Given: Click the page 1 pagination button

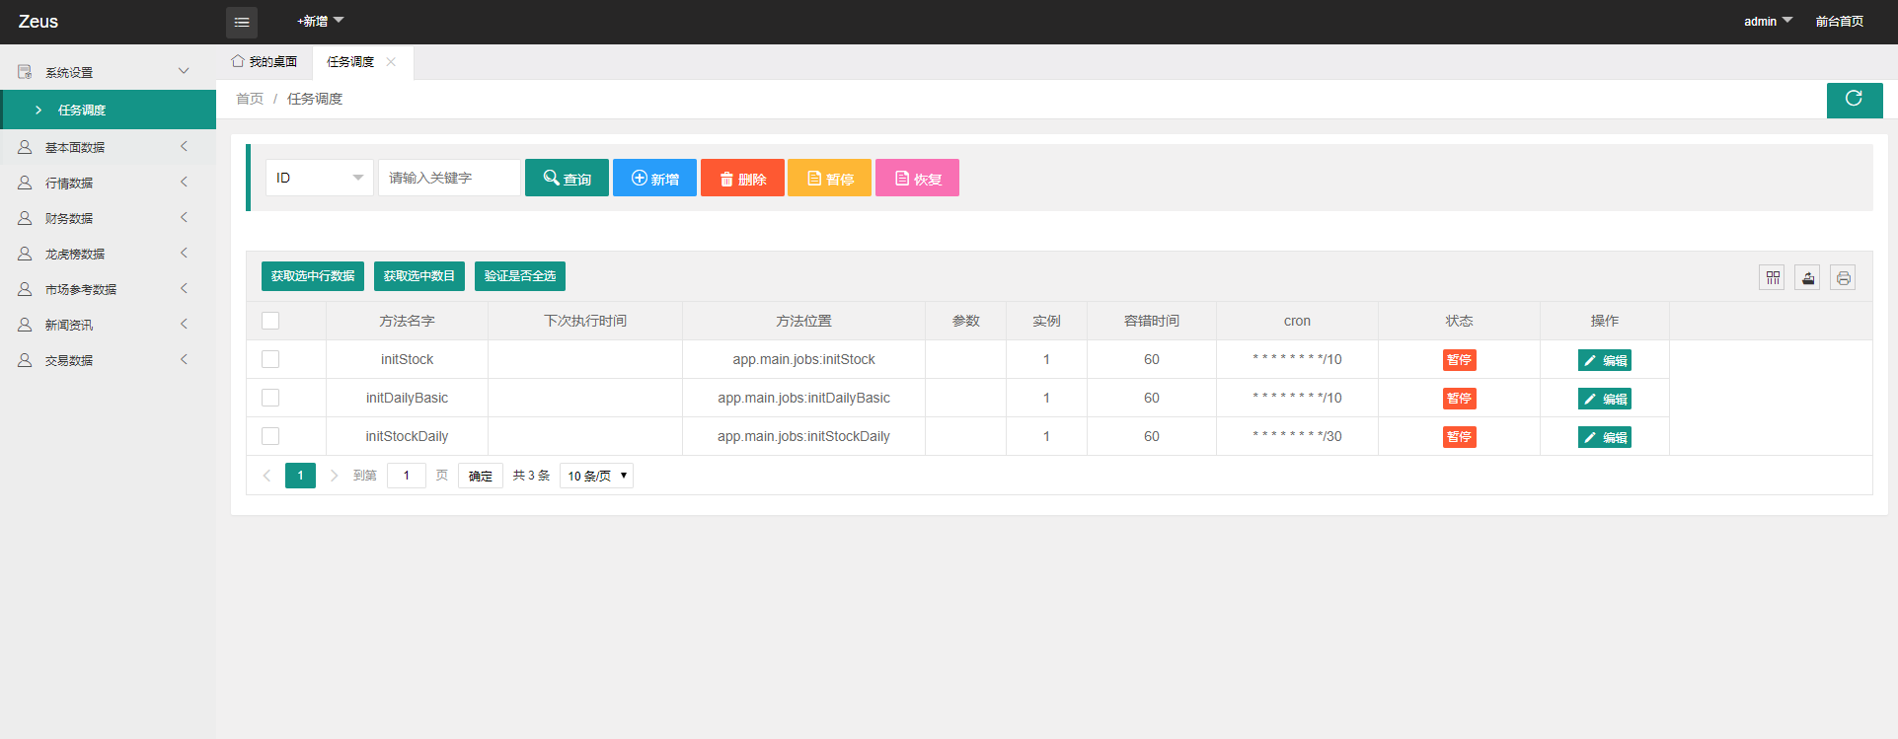Looking at the screenshot, I should [x=300, y=476].
